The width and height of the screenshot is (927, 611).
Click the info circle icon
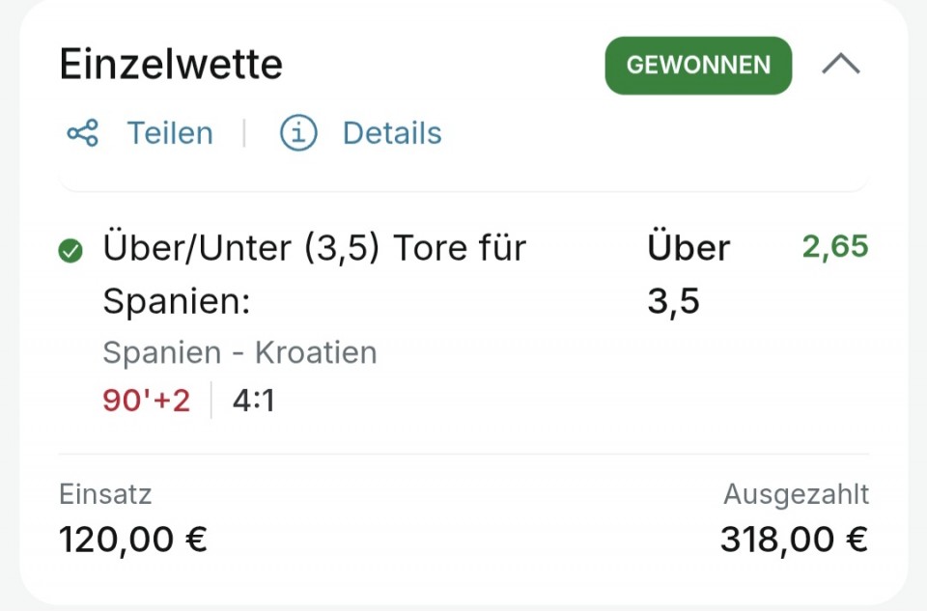(x=298, y=133)
